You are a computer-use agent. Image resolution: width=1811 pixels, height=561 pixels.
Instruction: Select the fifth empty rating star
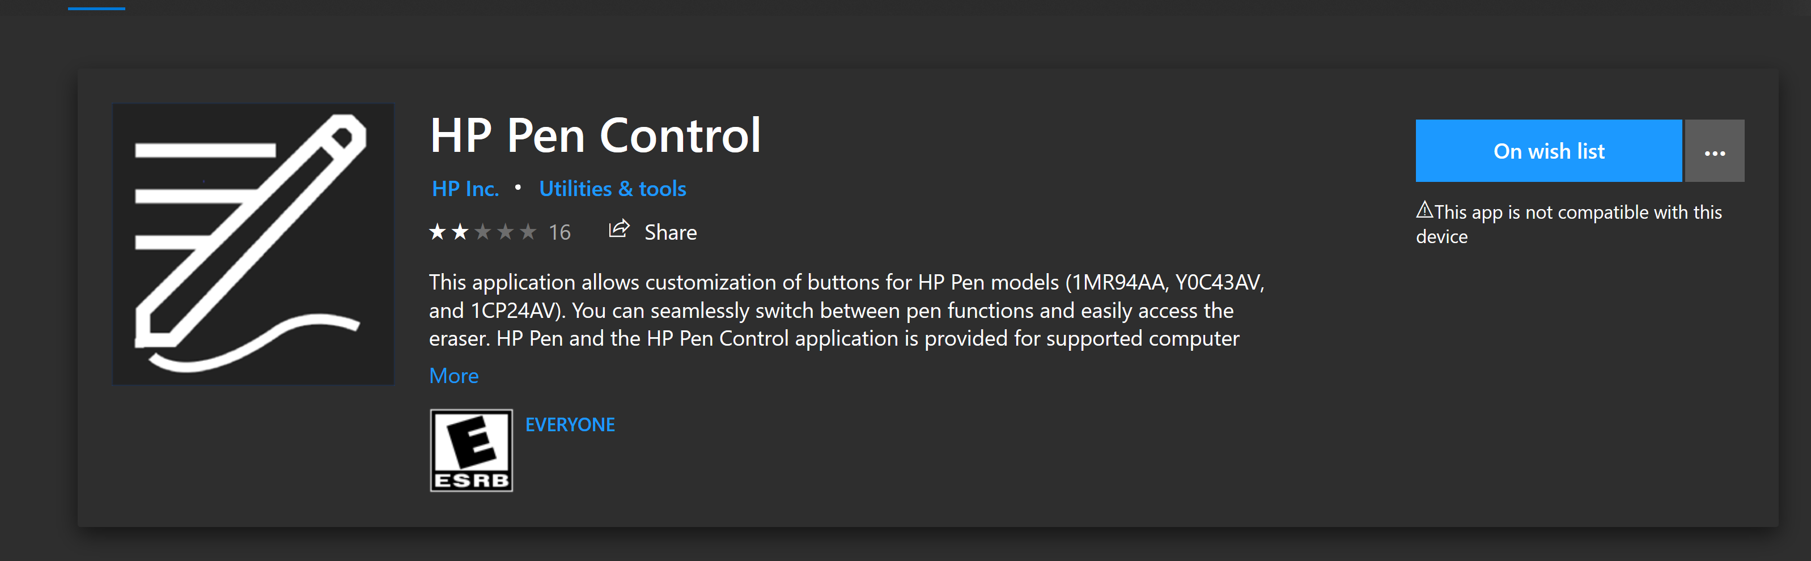[529, 231]
